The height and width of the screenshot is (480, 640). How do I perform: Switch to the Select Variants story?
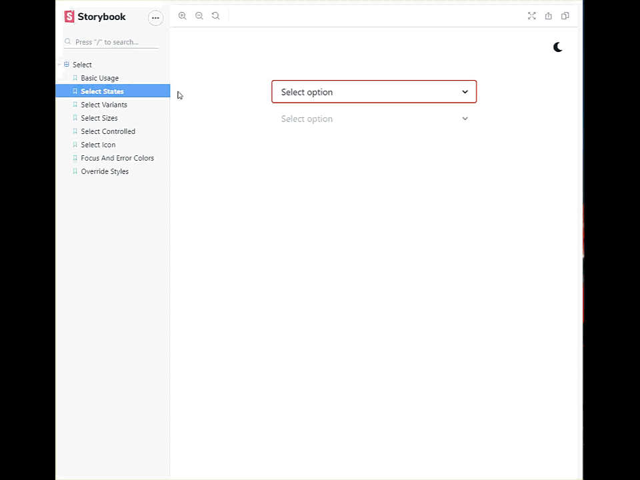coord(104,105)
